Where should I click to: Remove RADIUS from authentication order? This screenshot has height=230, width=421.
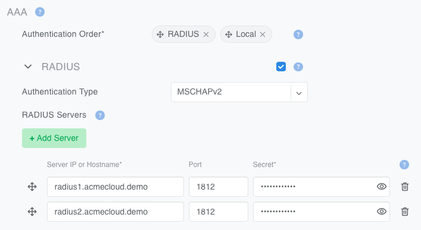tap(206, 34)
